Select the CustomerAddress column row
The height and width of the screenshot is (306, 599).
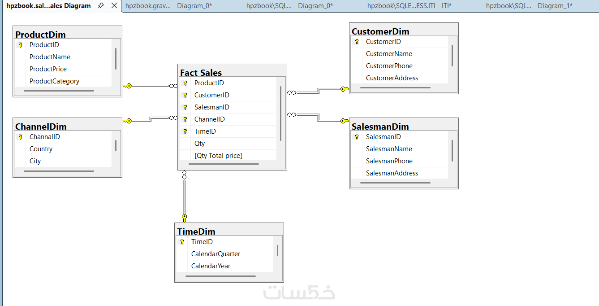(x=399, y=78)
